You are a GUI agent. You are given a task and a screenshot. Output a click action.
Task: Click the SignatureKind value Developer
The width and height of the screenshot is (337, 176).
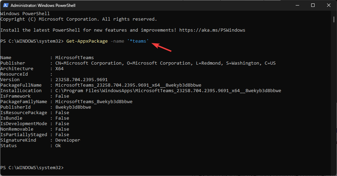67,140
